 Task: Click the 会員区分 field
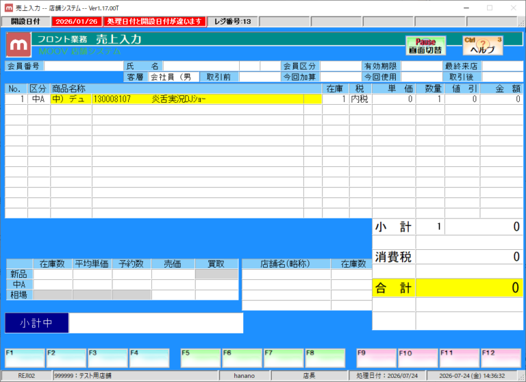[x=340, y=66]
